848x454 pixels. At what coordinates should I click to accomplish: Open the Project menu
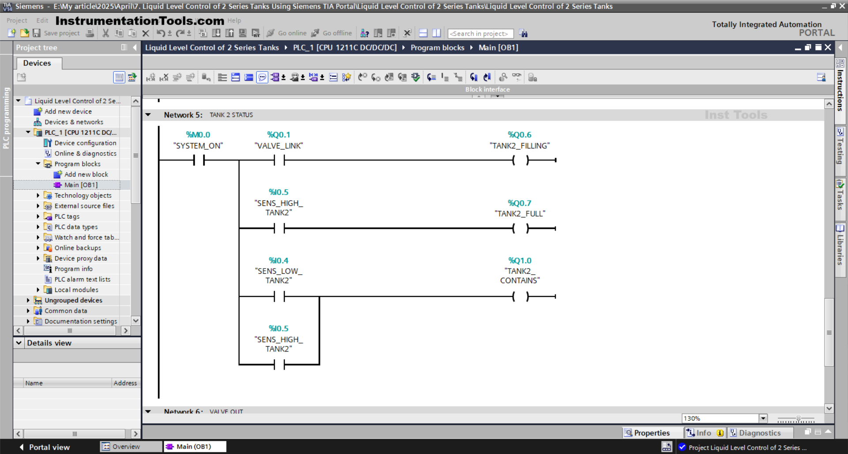click(x=17, y=20)
